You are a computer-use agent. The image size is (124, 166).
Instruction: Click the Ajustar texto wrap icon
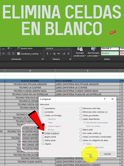(18, 48)
